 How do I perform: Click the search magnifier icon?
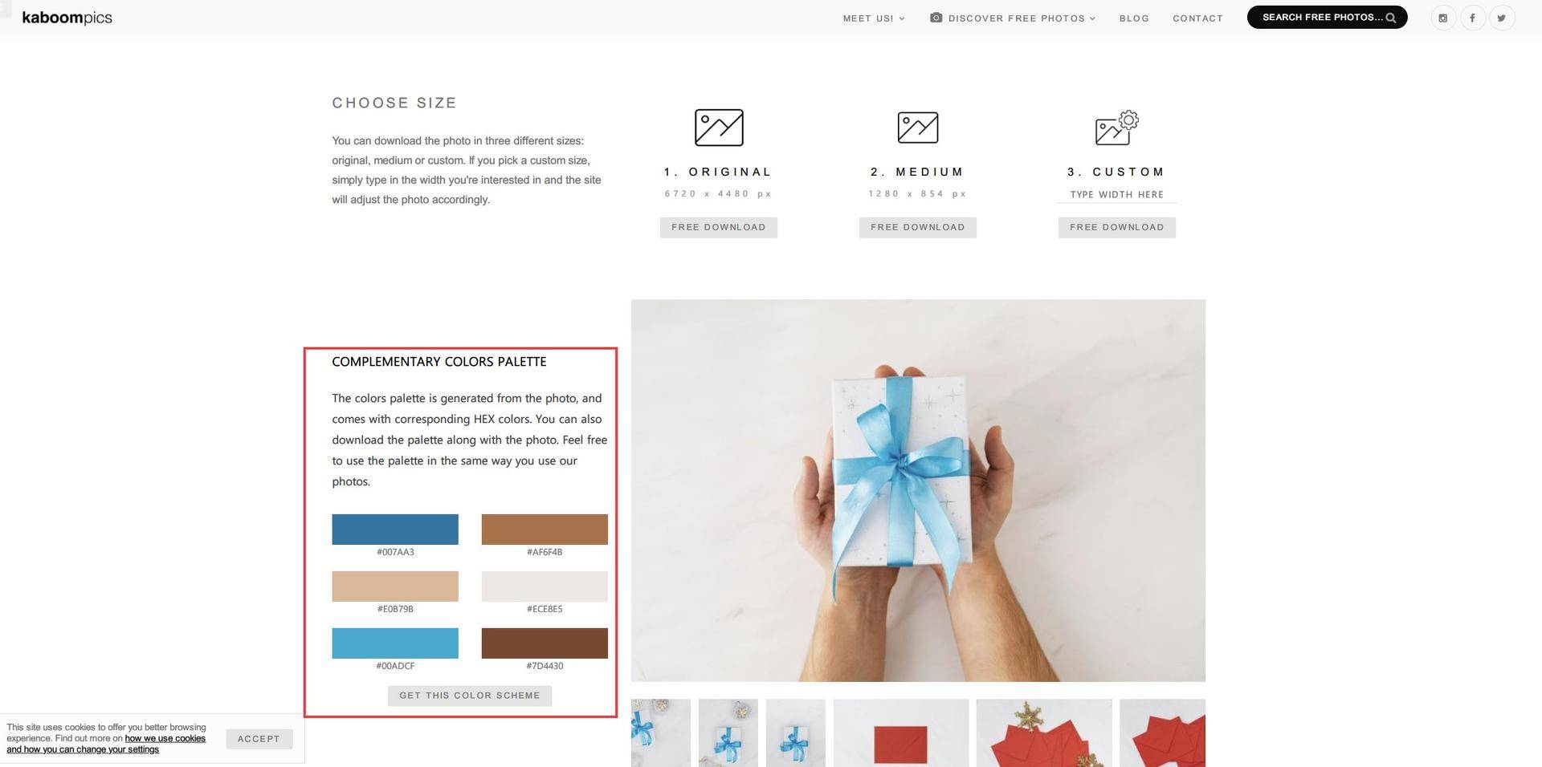(x=1391, y=18)
